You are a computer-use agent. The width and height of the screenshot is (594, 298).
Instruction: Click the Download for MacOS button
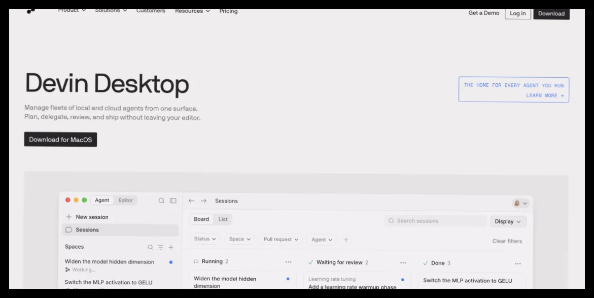point(60,140)
